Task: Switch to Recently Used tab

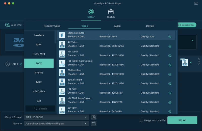Action: coord(52,26)
